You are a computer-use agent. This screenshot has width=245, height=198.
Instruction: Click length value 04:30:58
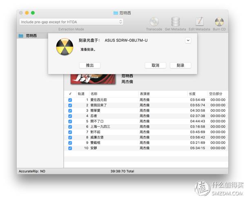(198, 110)
